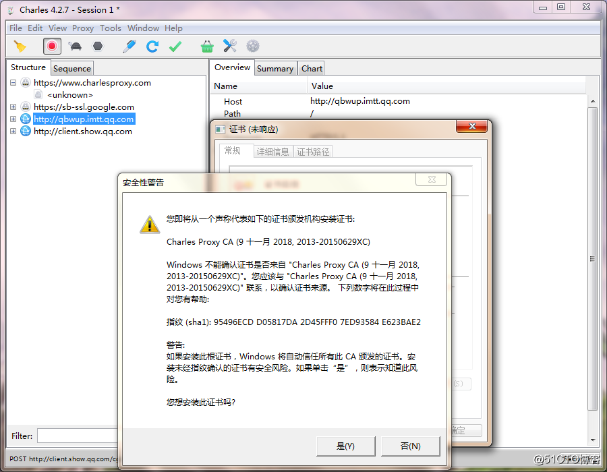Select the pen Compose tool
The width and height of the screenshot is (607, 472).
point(129,47)
